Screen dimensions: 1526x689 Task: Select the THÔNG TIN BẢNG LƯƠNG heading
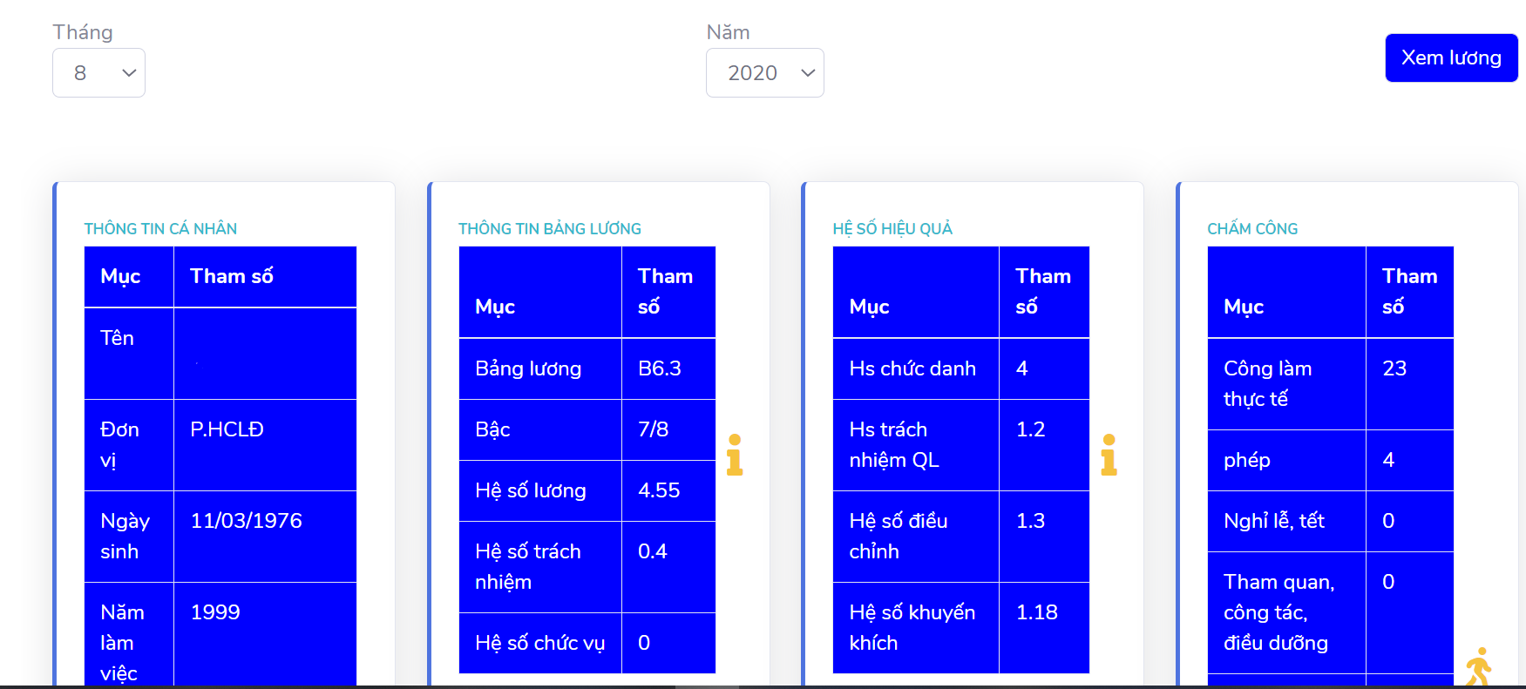tap(550, 228)
